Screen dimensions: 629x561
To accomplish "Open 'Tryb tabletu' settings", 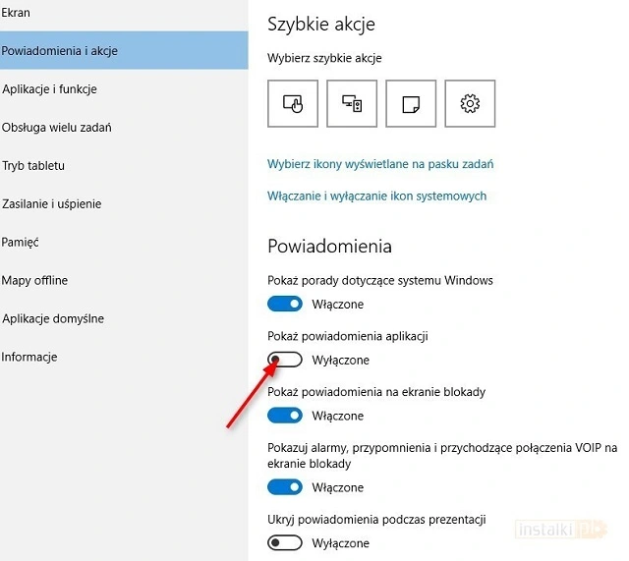I will 33,166.
